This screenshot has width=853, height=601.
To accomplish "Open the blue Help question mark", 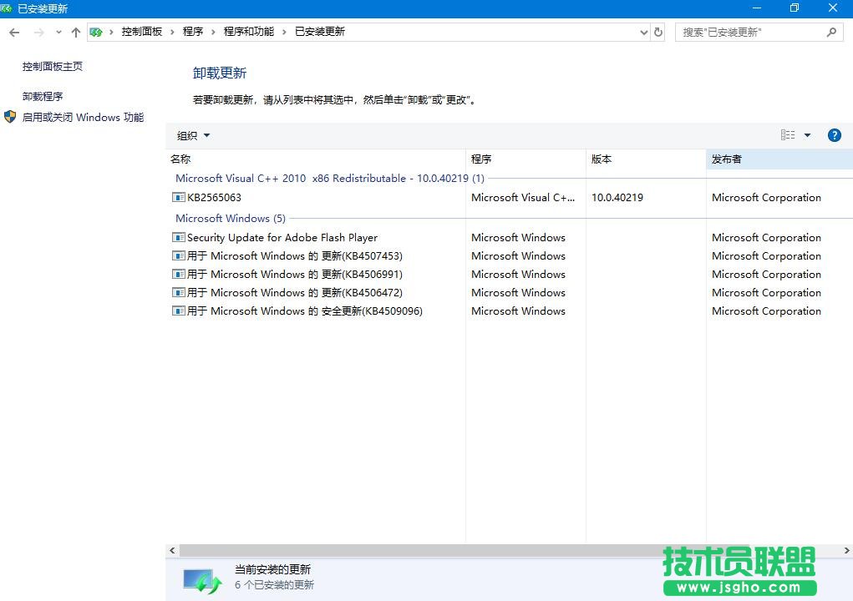I will [x=834, y=134].
